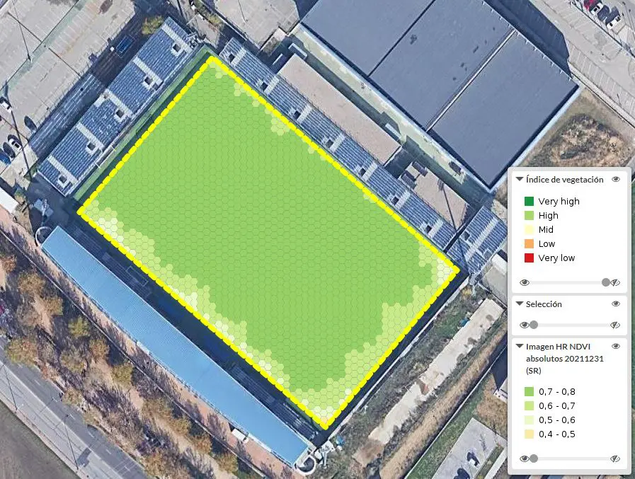Click the '0,7 - 0,8' range label
635x479 pixels.
pyautogui.click(x=557, y=391)
